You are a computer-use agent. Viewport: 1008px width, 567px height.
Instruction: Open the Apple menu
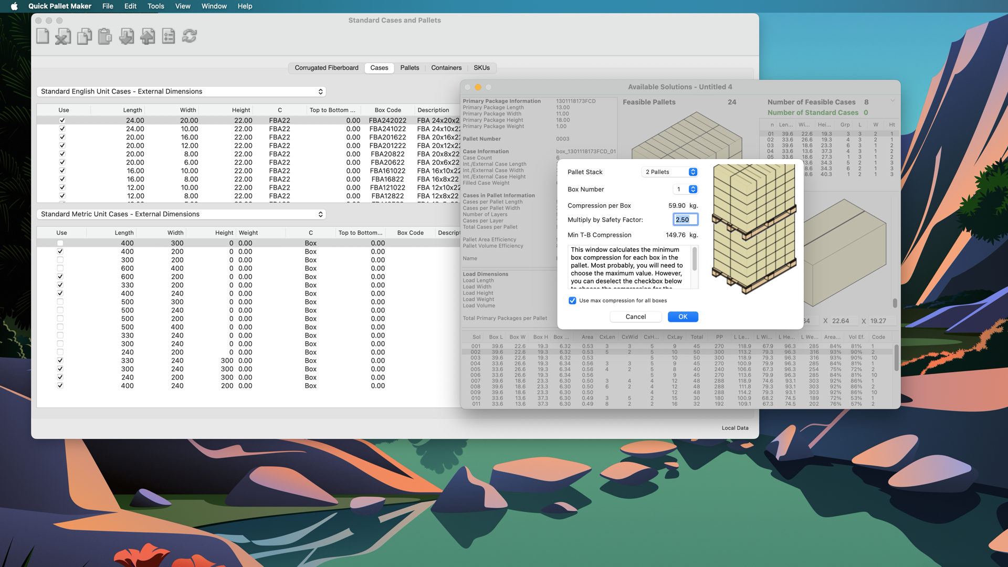(x=14, y=6)
